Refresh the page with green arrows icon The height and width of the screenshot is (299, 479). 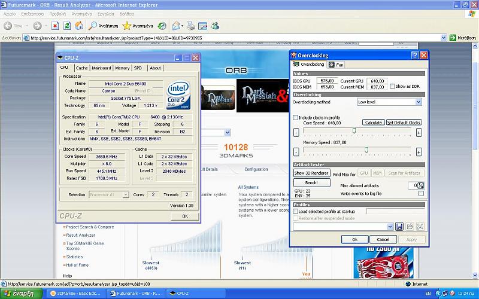67,26
